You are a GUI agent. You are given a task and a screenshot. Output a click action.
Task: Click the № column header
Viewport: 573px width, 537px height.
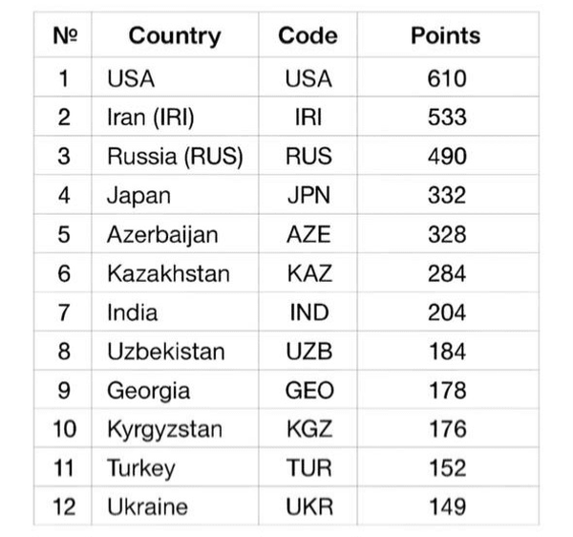(x=63, y=36)
